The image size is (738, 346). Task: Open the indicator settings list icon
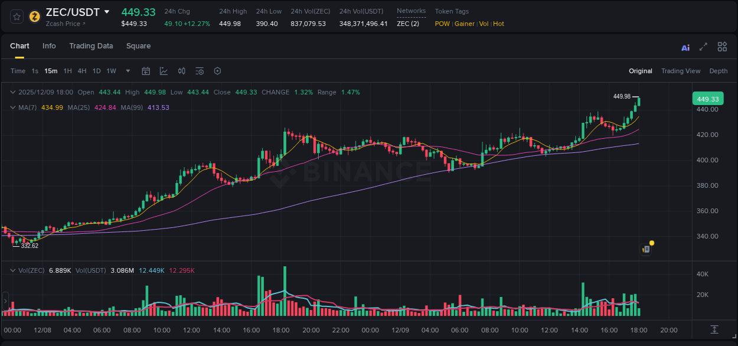click(200, 71)
